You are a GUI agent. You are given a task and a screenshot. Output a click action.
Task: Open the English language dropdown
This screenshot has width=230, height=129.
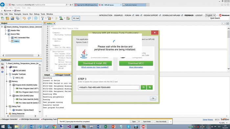[x=210, y=15]
